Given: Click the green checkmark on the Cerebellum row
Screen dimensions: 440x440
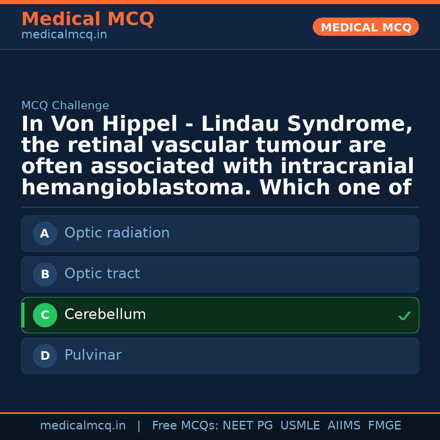Looking at the screenshot, I should (x=404, y=316).
